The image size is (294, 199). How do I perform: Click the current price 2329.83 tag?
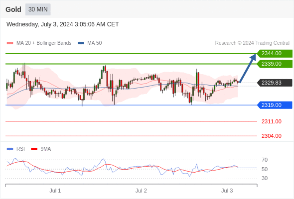(x=275, y=83)
